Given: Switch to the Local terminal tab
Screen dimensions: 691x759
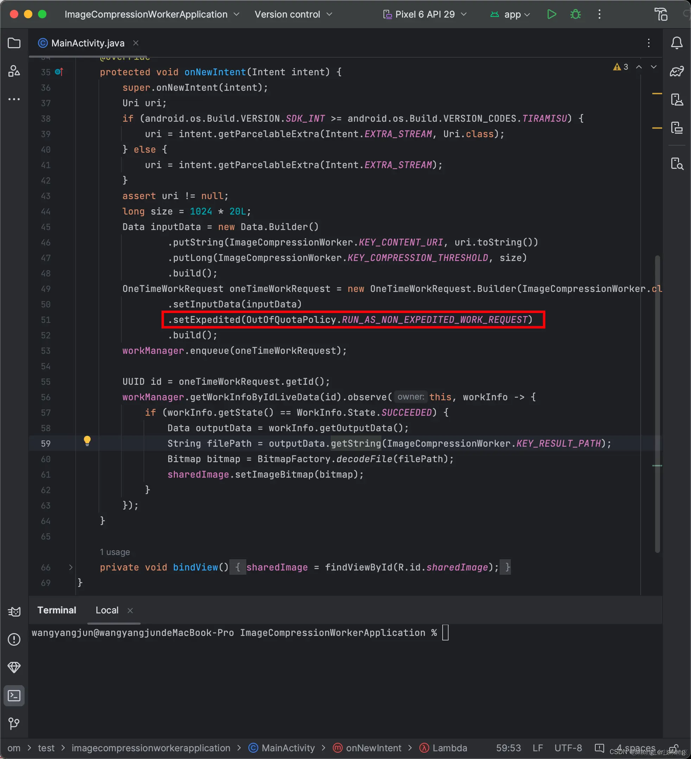Looking at the screenshot, I should pos(107,610).
